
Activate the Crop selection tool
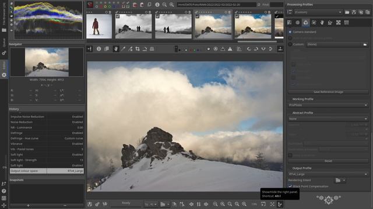[x=138, y=49]
